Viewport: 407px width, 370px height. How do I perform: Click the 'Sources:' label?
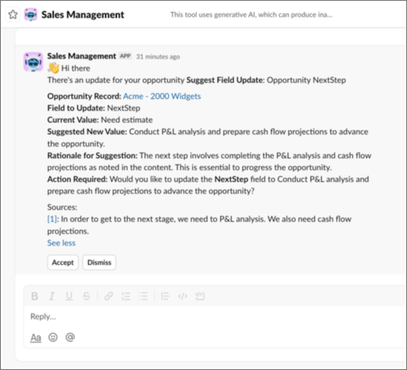pos(62,207)
